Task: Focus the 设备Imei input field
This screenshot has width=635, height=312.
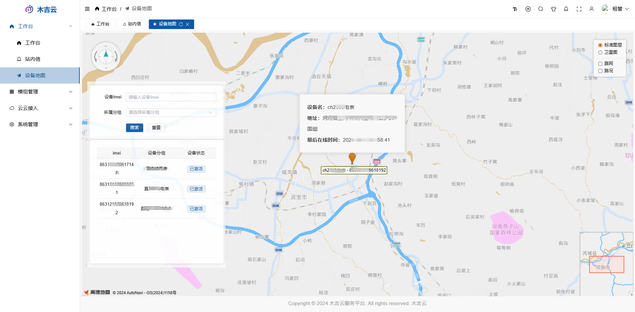Action: [x=171, y=97]
